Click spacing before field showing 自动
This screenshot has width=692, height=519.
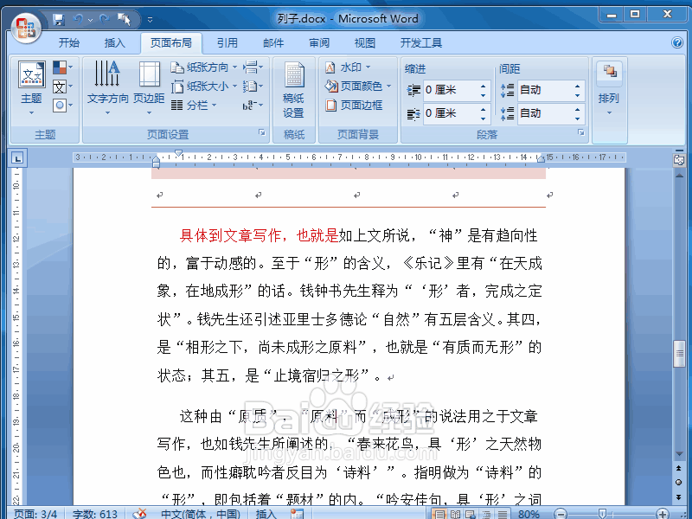(546, 91)
